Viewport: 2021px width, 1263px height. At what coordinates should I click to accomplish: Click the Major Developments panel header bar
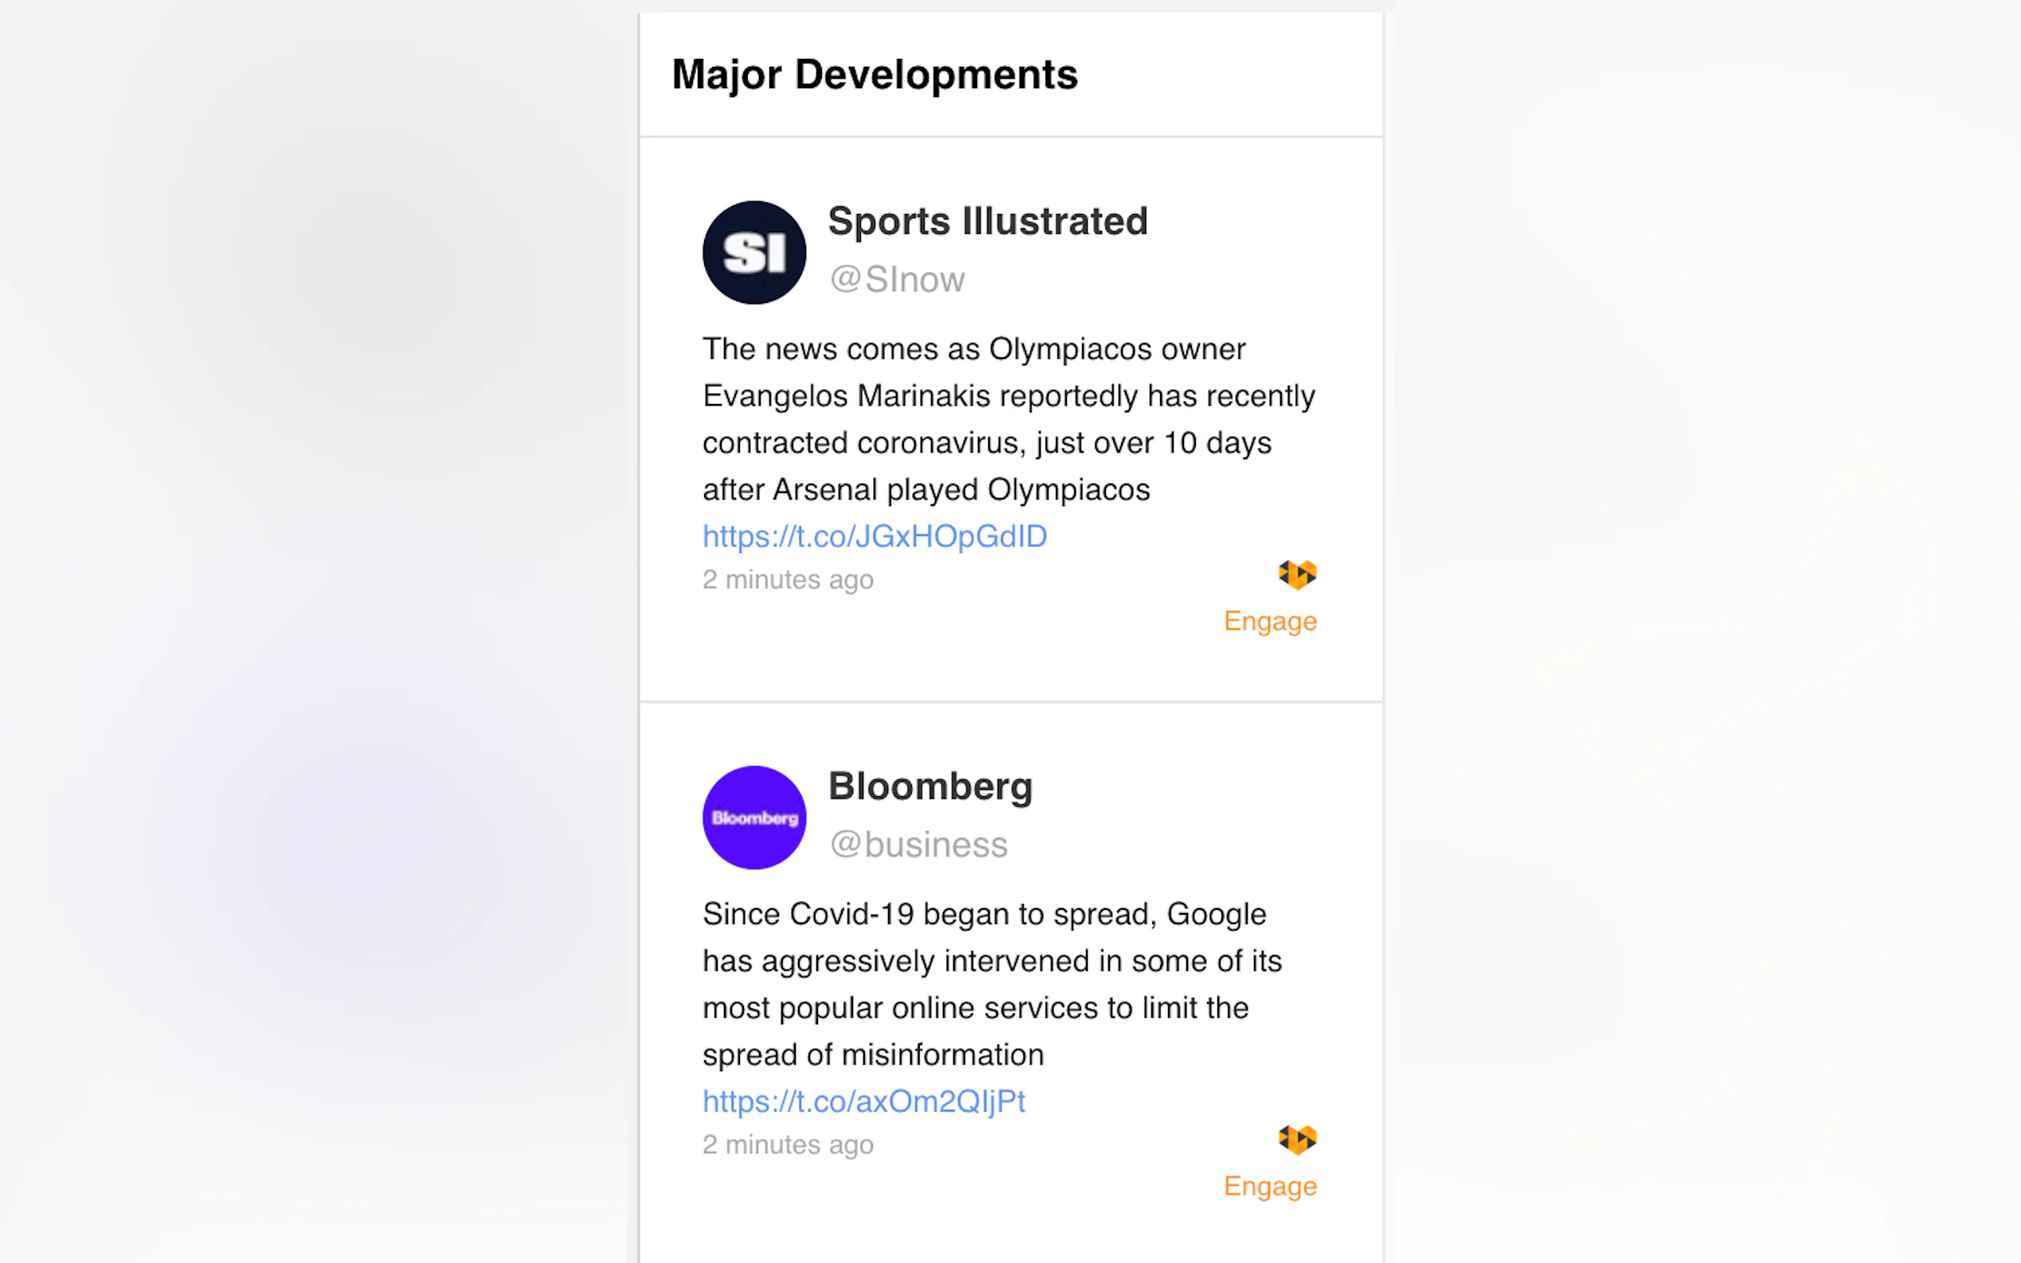click(x=1010, y=74)
